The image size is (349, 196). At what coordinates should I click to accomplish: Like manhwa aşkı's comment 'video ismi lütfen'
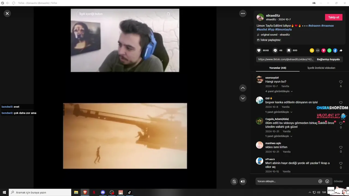341,148
